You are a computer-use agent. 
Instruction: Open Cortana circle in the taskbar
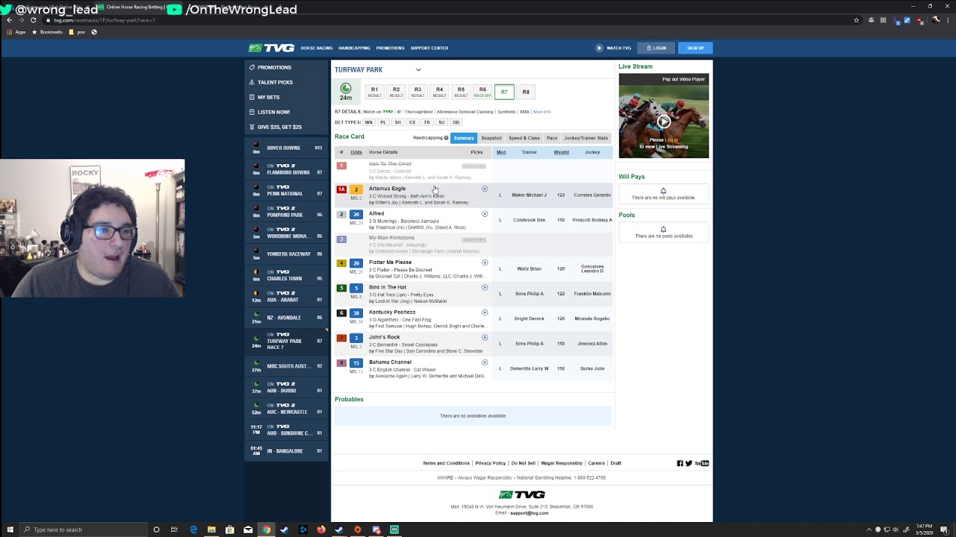pyautogui.click(x=156, y=530)
